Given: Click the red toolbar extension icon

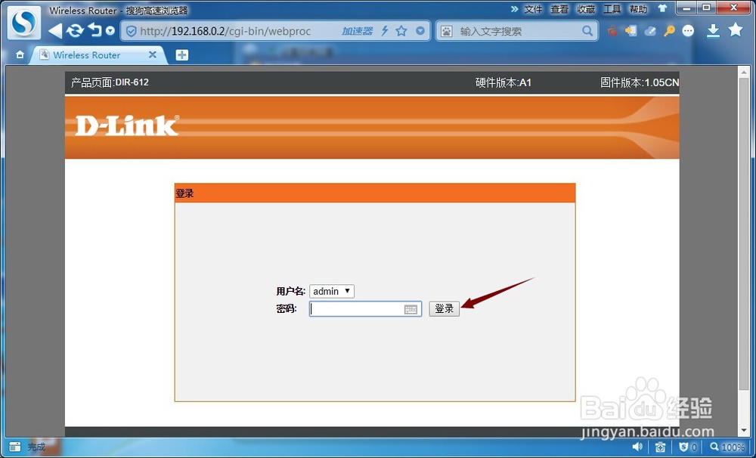Looking at the screenshot, I should pyautogui.click(x=612, y=31).
